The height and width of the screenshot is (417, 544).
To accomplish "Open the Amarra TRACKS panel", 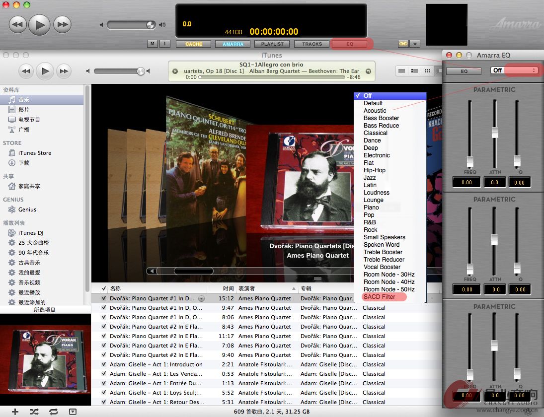I will click(x=312, y=44).
